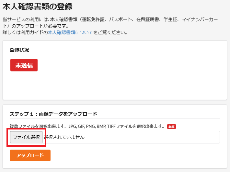Click the red 未送信 status badge
This screenshot has width=230, height=172.
[x=24, y=65]
